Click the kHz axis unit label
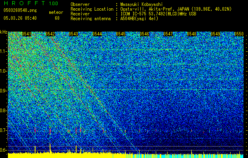The image size is (248, 158). point(4,32)
